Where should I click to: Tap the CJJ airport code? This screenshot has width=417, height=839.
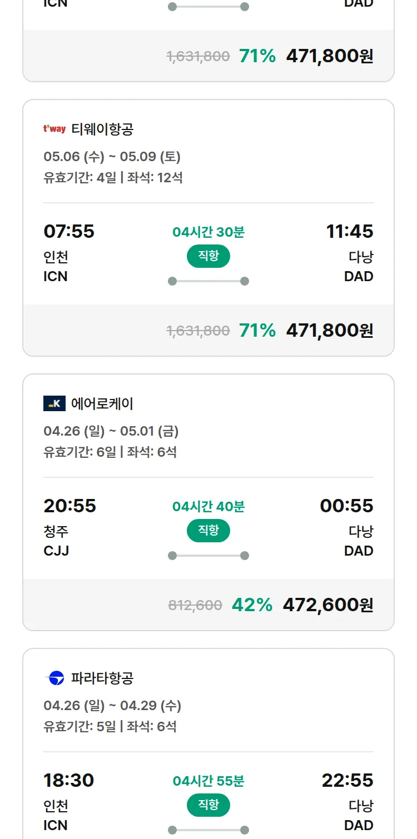56,551
